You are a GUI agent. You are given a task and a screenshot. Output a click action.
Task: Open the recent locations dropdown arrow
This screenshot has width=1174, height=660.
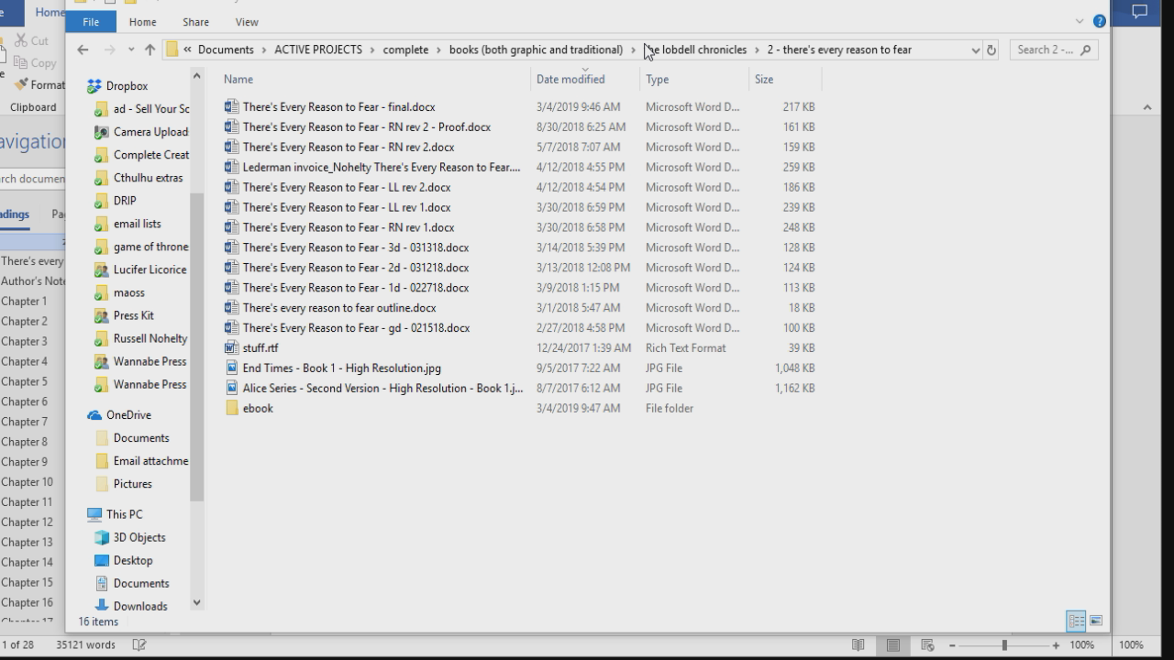coord(131,49)
